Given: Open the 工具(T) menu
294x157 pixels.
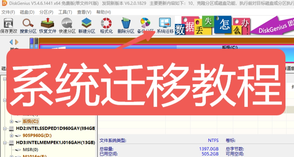Looking at the screenshot, I should 65,12.
